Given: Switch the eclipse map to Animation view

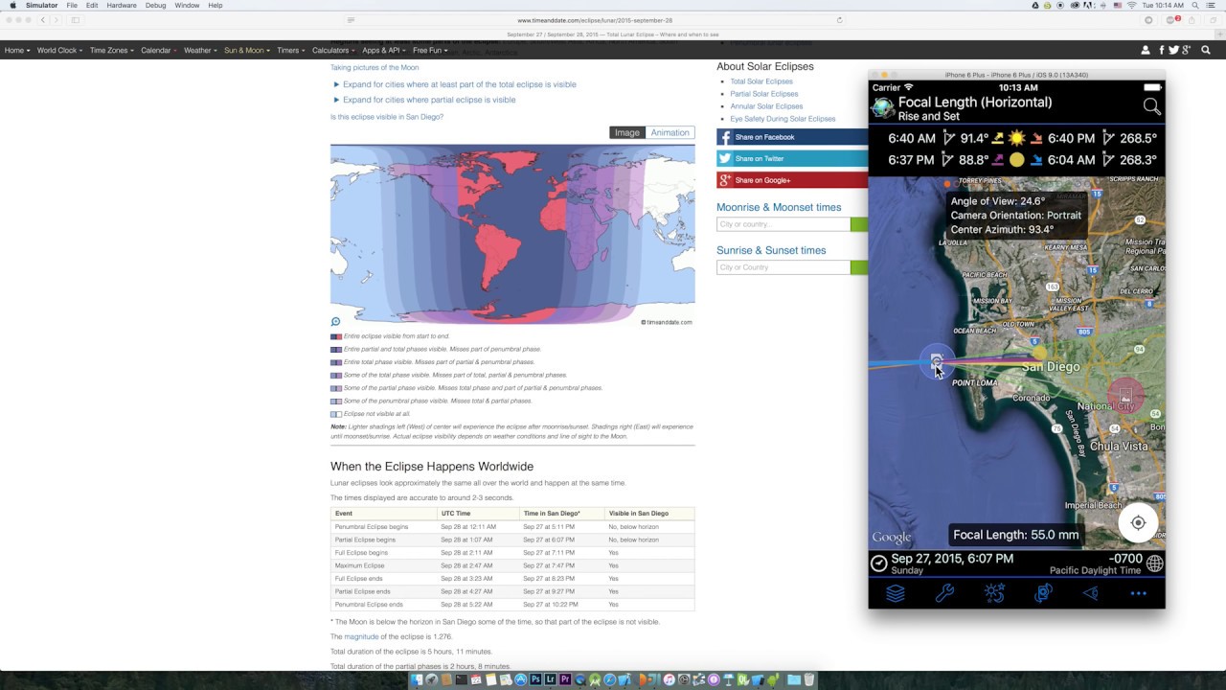Looking at the screenshot, I should (x=670, y=132).
